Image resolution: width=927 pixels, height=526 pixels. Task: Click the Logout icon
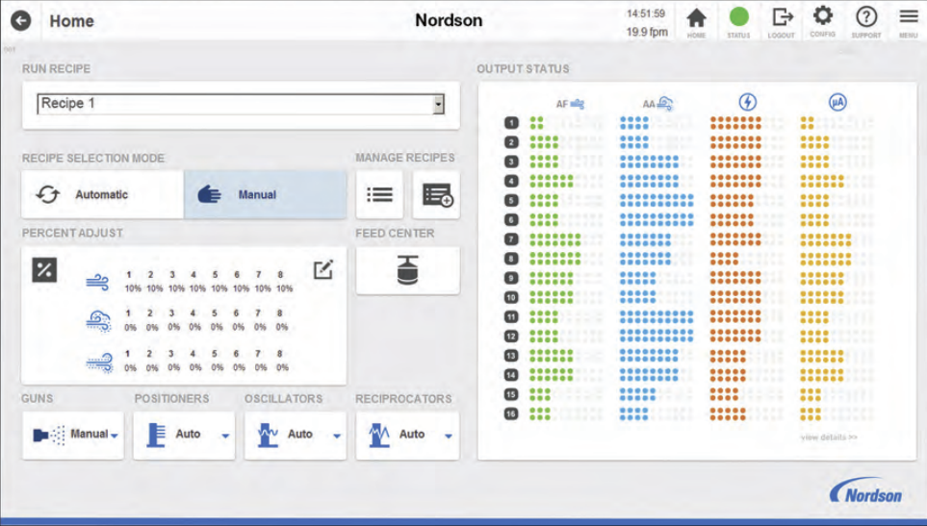[x=783, y=17]
